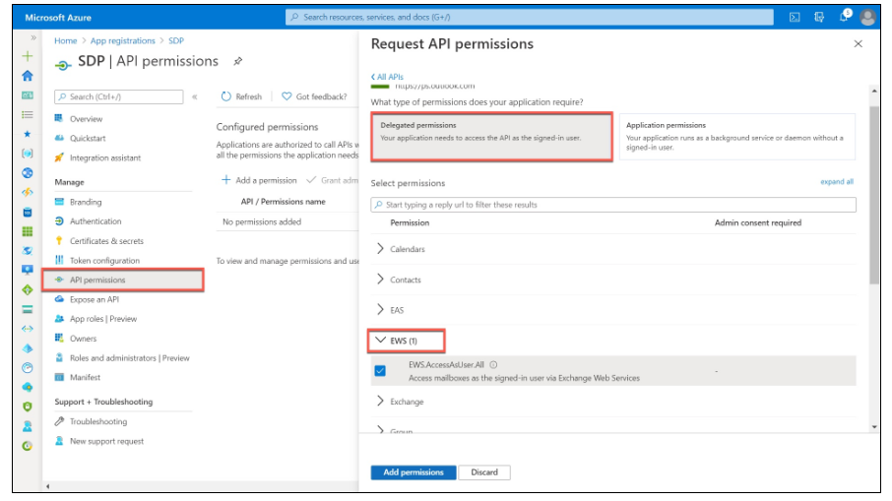Click the create resource plus icon
Viewport: 892px width, 501px height.
(28, 56)
